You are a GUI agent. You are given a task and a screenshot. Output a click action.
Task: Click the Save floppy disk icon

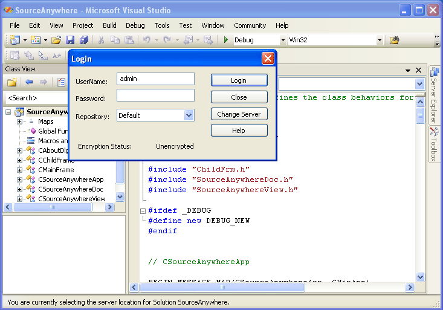[x=70, y=40]
